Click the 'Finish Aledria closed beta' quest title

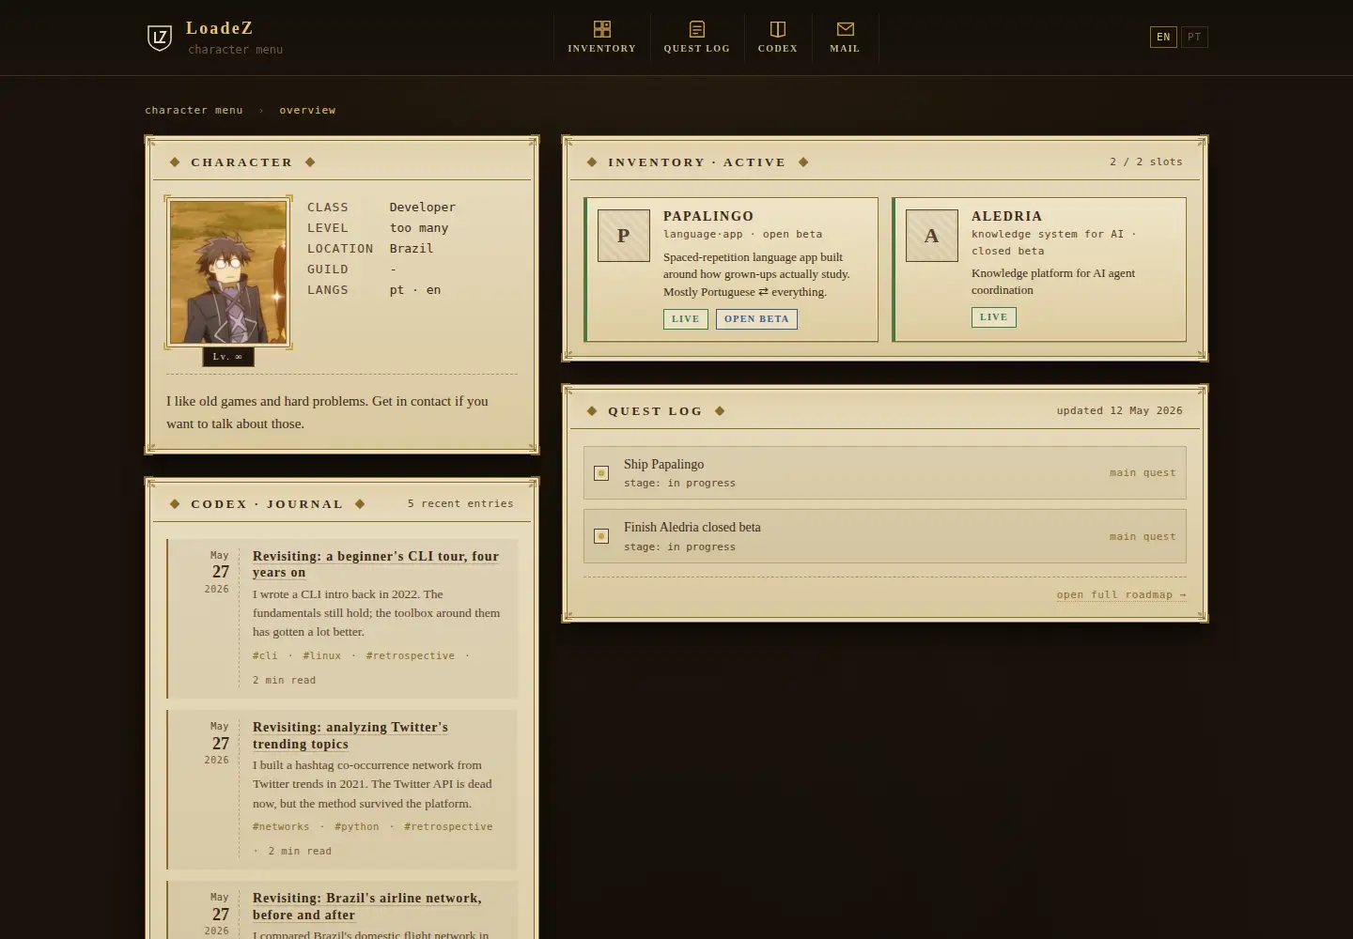pos(692,527)
